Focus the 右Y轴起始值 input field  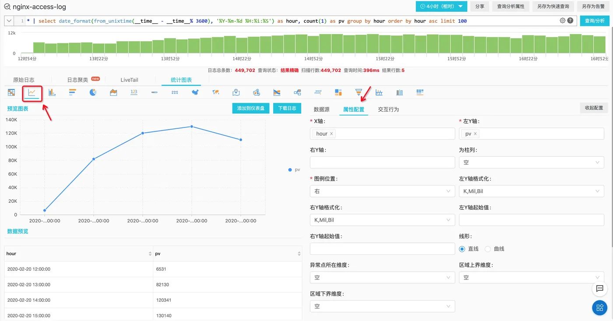pos(382,249)
